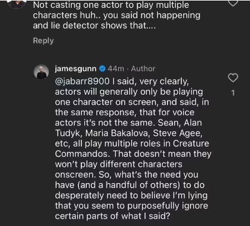The width and height of the screenshot is (250, 226).
Task: Like jamesgunn's reply with the heart icon
Action: point(233,78)
